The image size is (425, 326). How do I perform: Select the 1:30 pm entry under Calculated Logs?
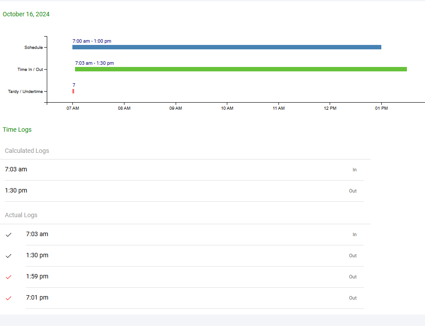16,190
